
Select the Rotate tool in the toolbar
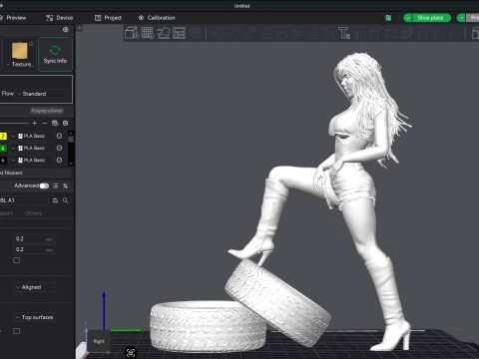tap(234, 33)
